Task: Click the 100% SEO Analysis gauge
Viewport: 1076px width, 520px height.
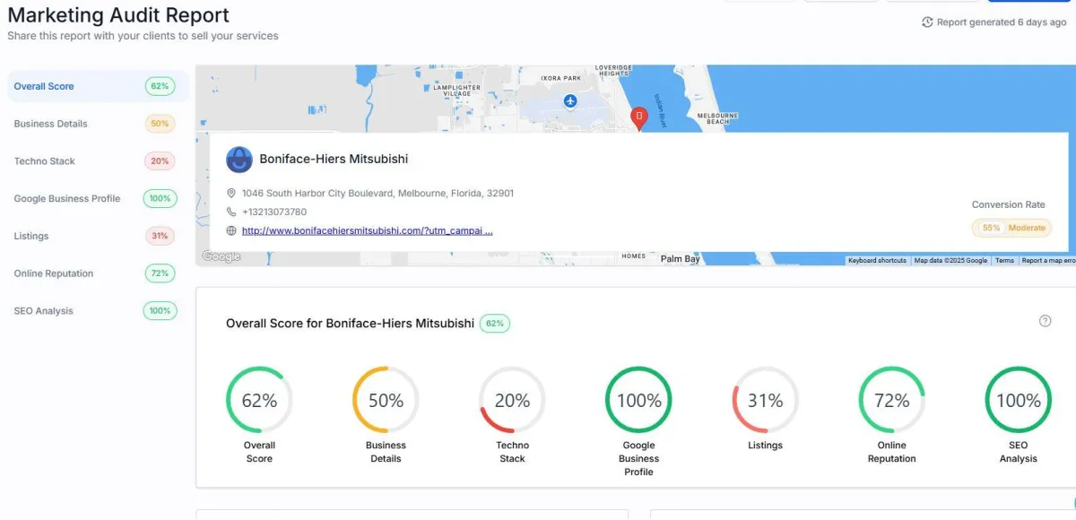Action: click(x=1019, y=400)
